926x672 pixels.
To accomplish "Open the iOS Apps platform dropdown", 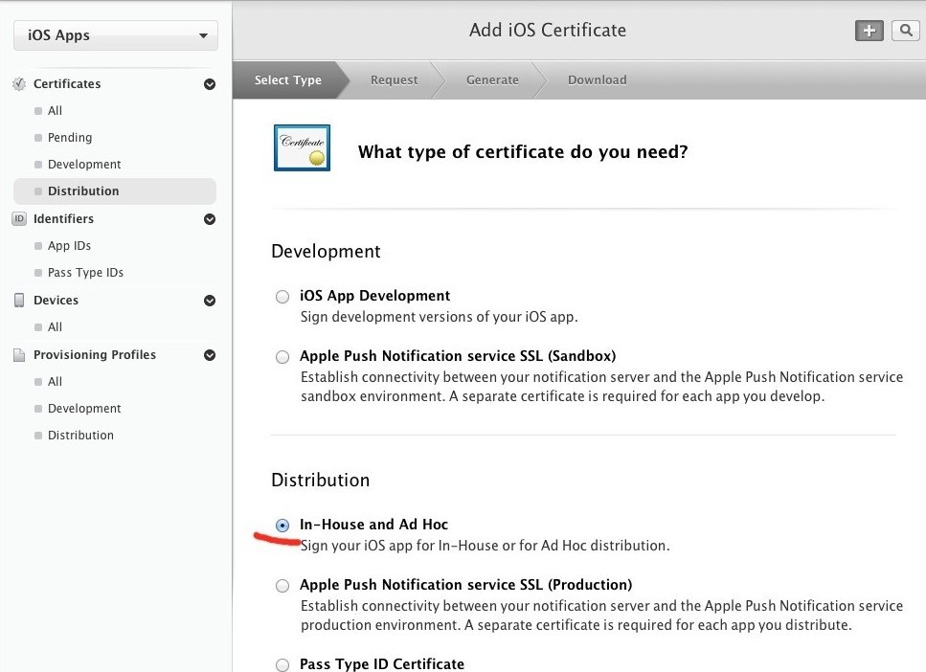I will [116, 35].
